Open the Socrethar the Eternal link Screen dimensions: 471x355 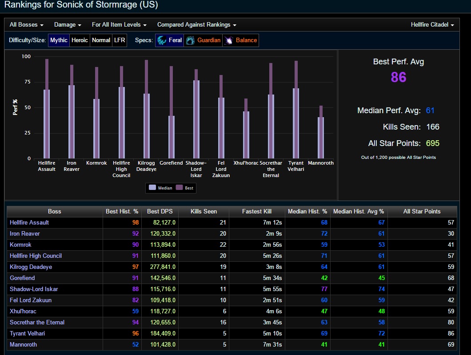(37, 322)
